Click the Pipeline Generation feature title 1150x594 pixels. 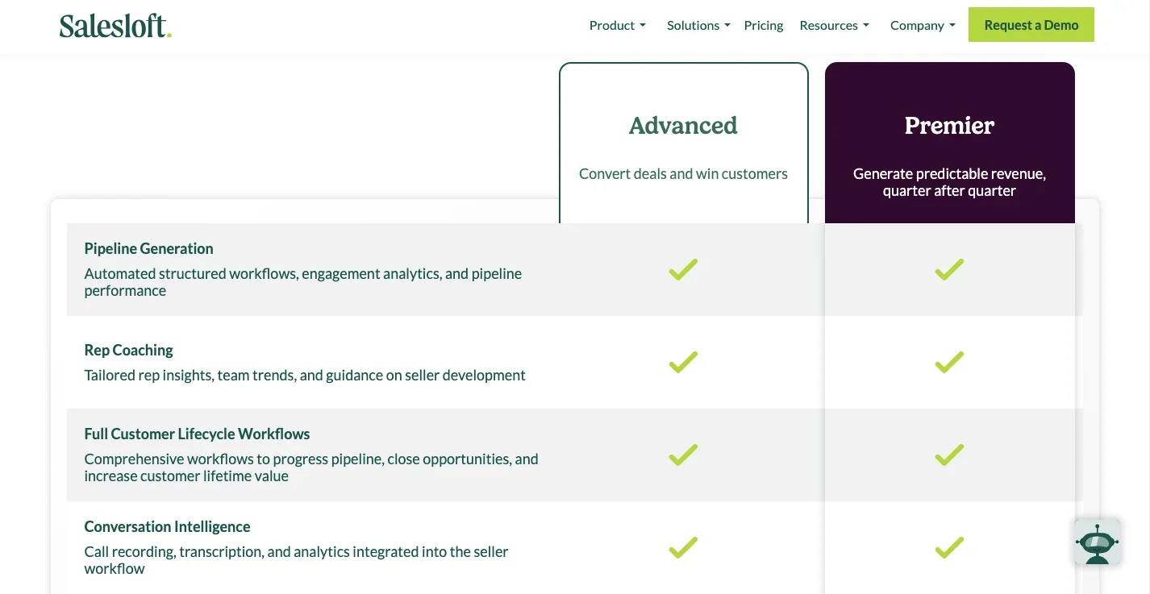click(x=148, y=249)
